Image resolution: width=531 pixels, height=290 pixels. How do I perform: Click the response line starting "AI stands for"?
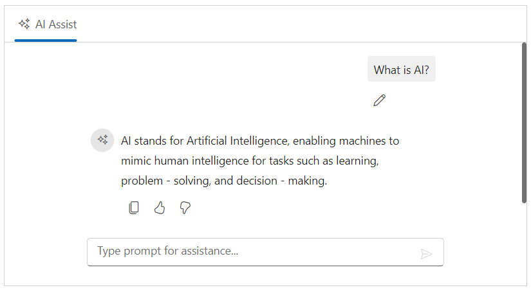tap(260, 141)
